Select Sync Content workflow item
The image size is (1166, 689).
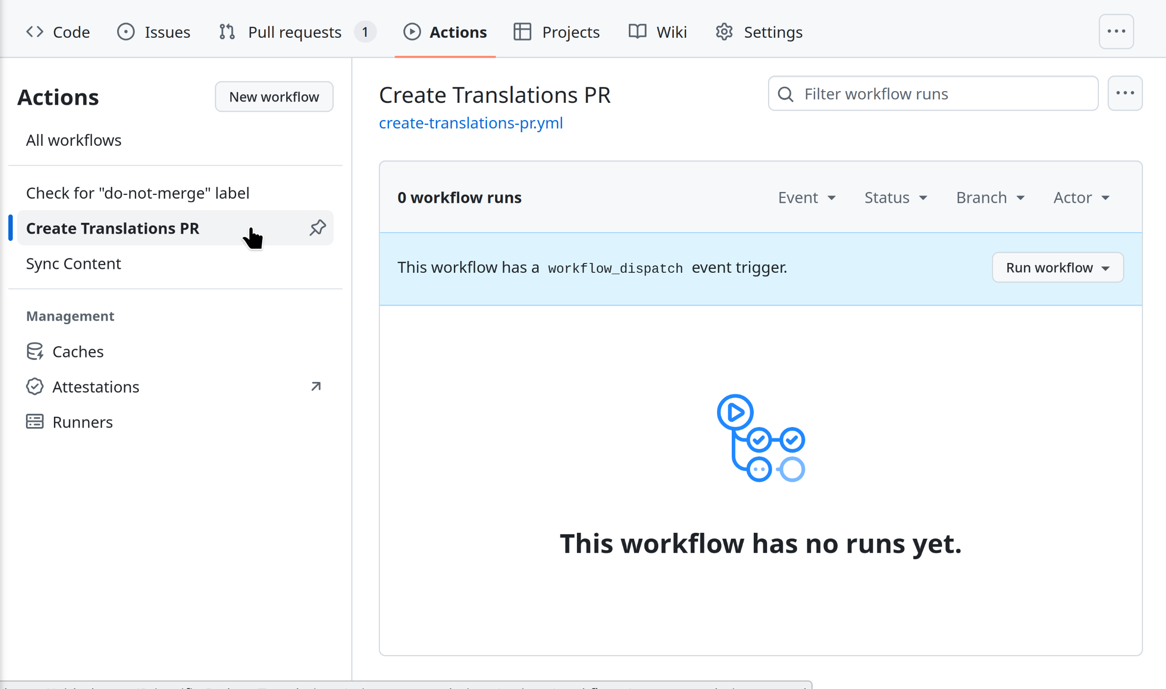click(x=73, y=263)
